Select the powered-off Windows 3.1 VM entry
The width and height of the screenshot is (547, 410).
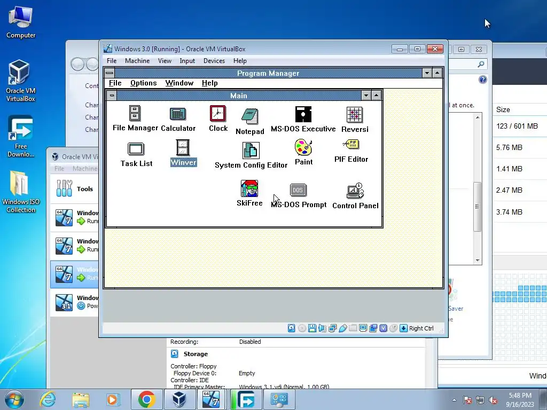pos(75,302)
